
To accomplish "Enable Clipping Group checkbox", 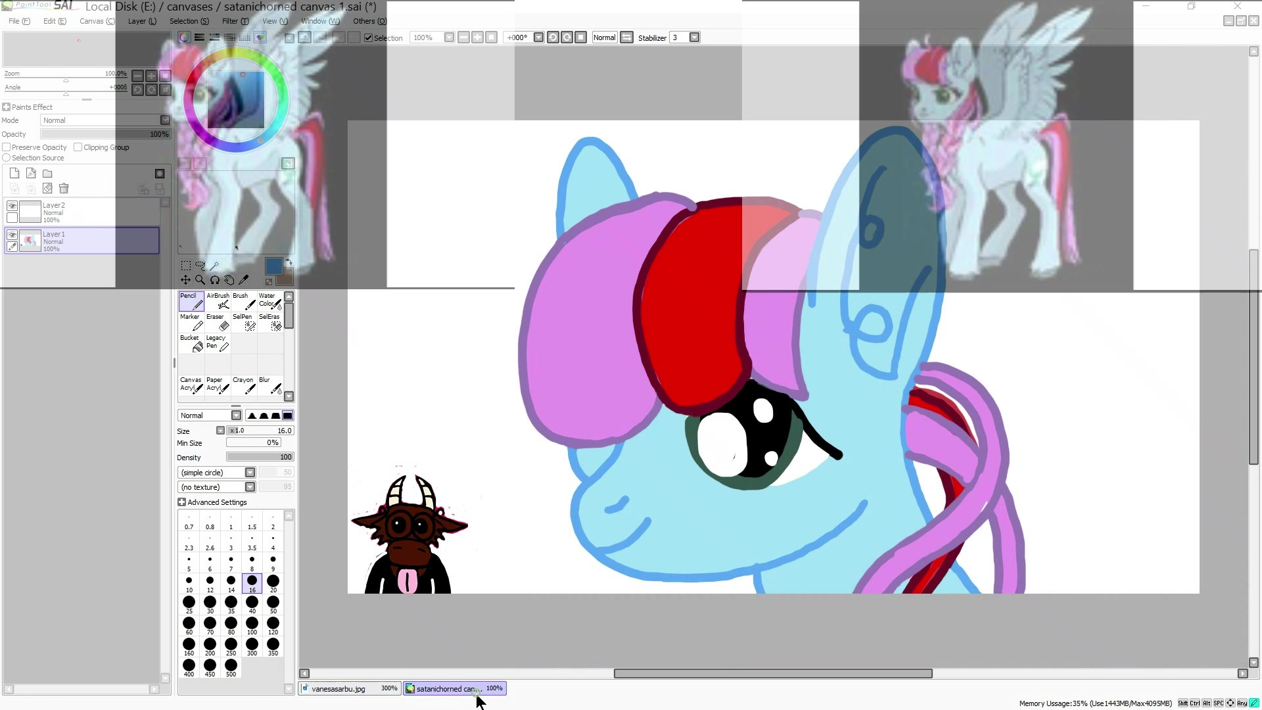I will (x=78, y=147).
